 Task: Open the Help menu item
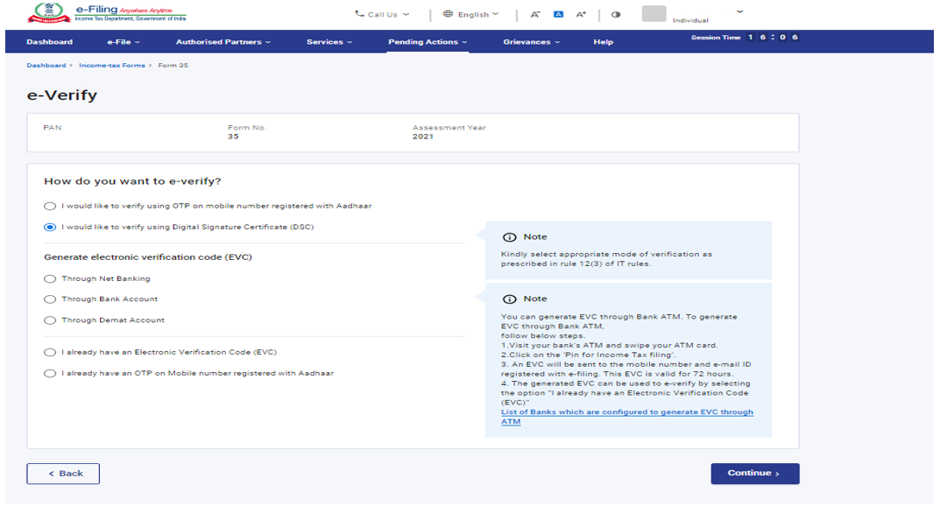603,42
